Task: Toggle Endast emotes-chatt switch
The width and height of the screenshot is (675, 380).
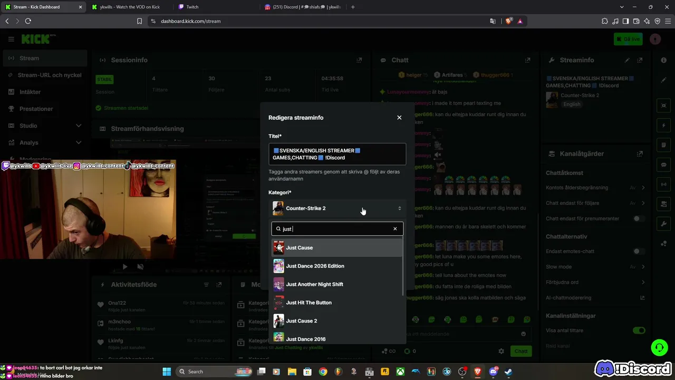Action: (x=639, y=251)
